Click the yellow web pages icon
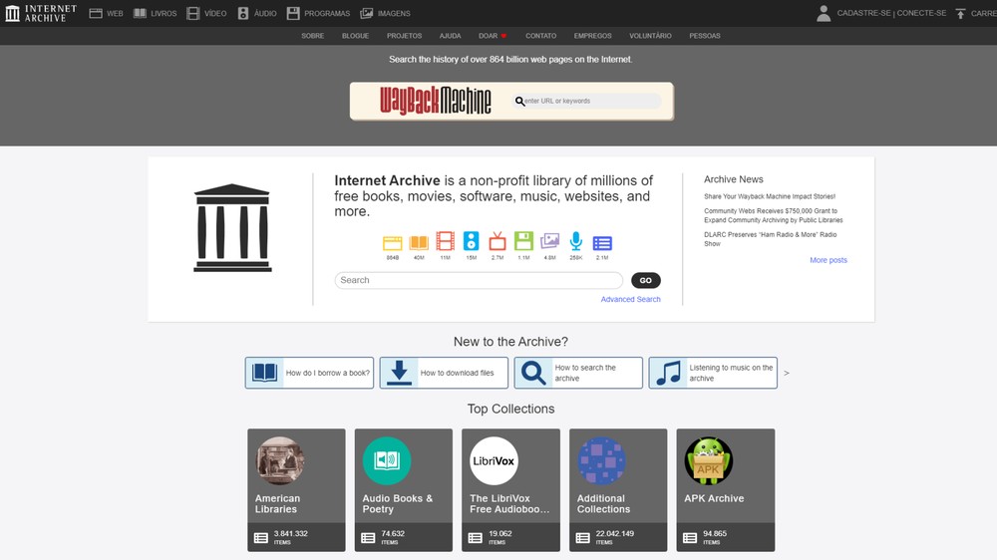The width and height of the screenshot is (997, 560). coord(392,243)
